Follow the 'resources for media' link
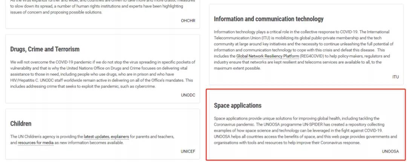Screen dimensions: 407x162 coord(36,143)
